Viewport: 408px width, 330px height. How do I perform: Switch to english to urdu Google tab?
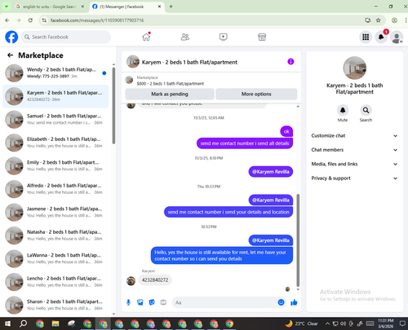tap(50, 7)
